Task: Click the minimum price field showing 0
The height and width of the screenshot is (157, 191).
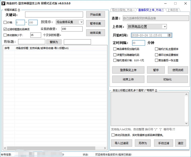Action: pyautogui.click(x=20, y=22)
